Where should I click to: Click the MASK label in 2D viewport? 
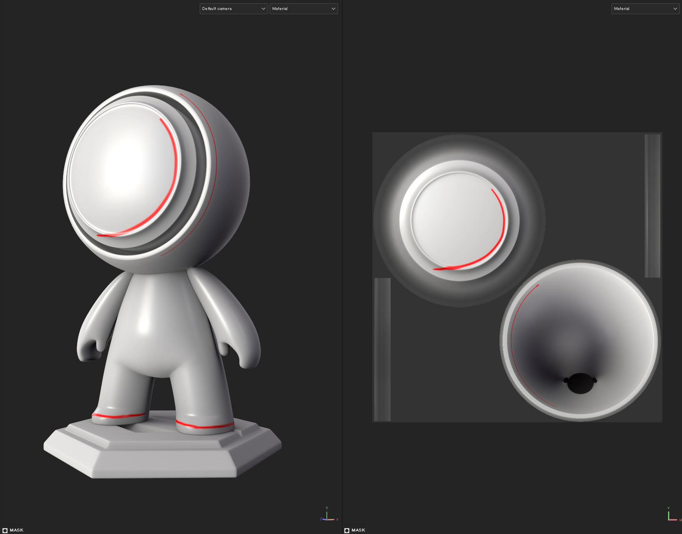359,530
